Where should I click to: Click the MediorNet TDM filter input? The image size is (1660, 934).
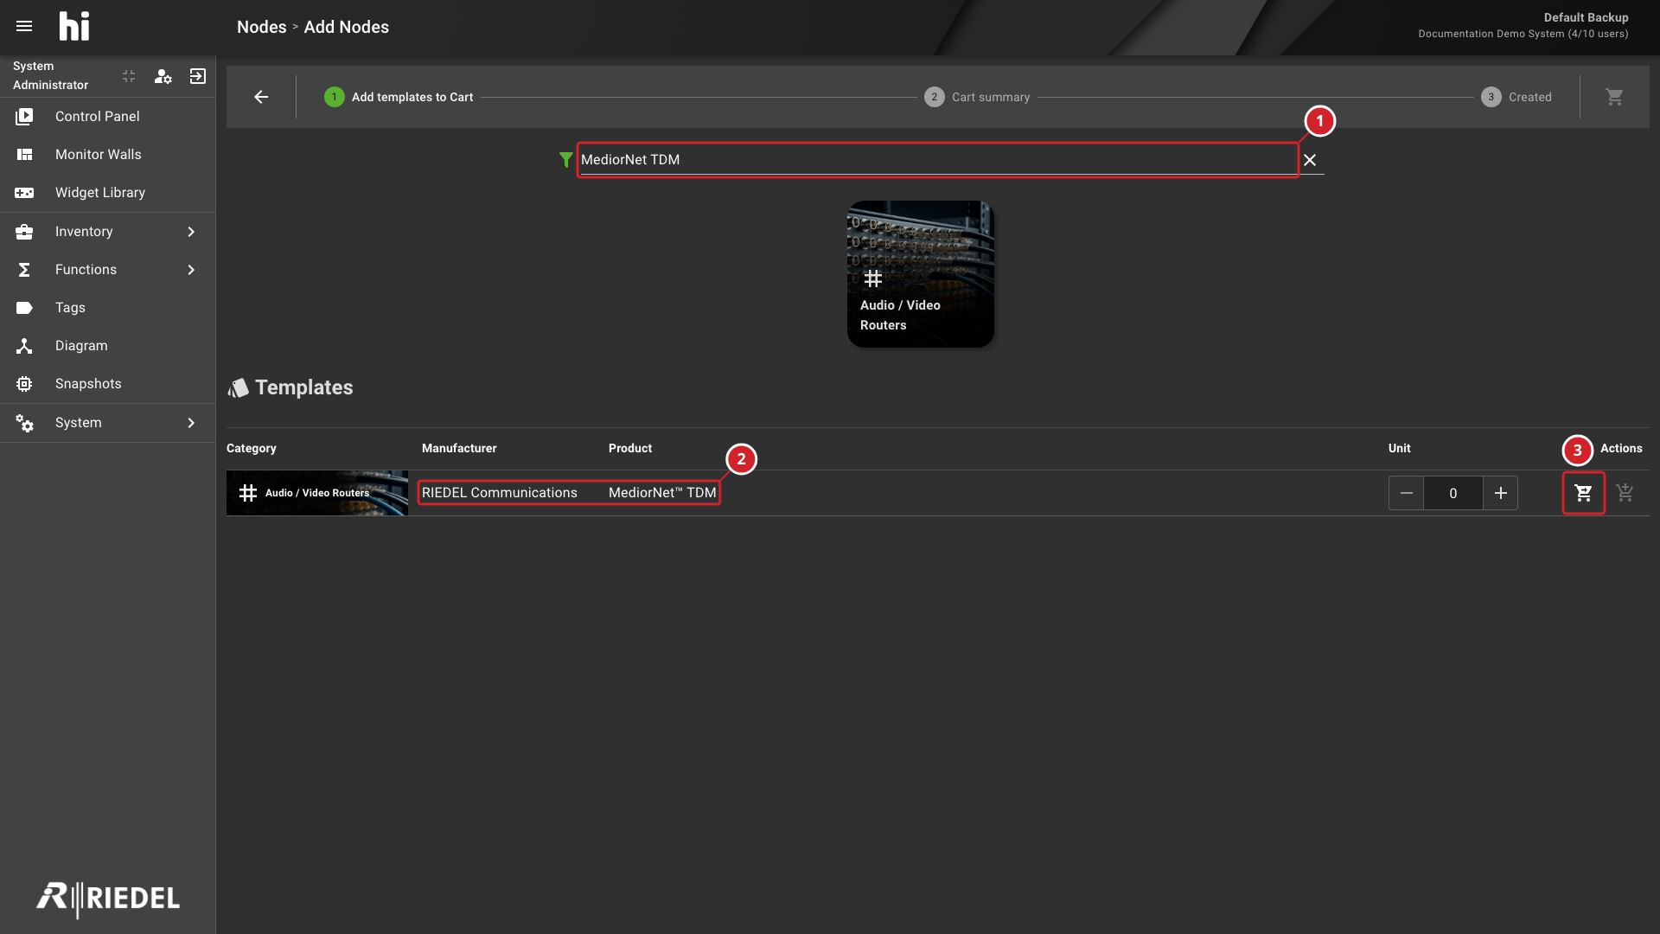937,160
